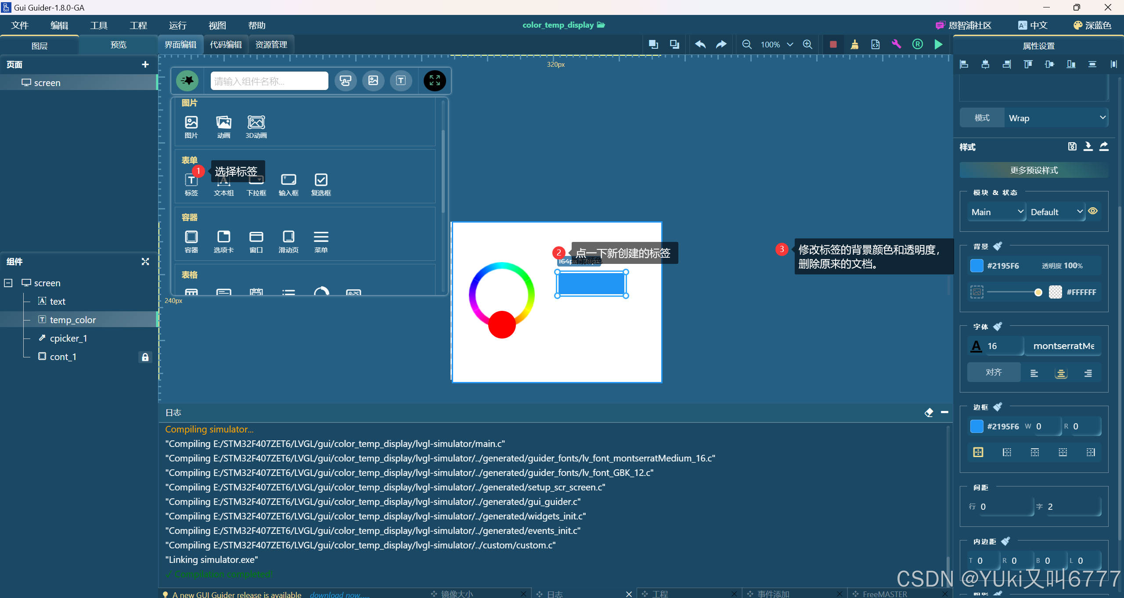
Task: Click the #2195F6 background color swatch
Action: click(x=976, y=265)
